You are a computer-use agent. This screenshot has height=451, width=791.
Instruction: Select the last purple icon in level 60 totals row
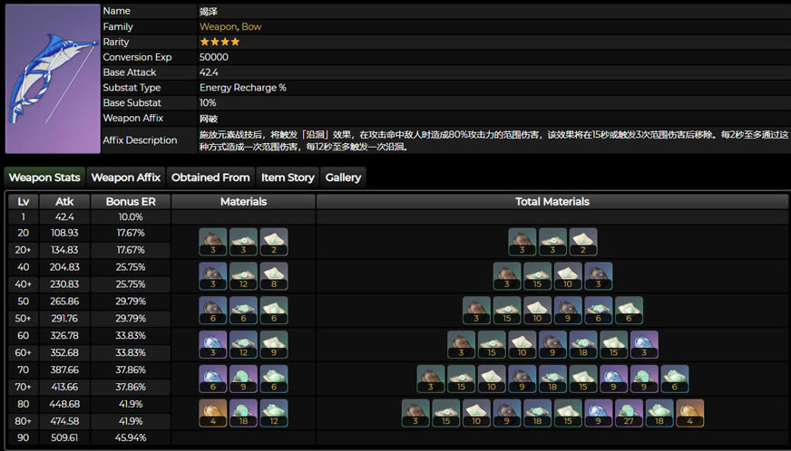coord(644,345)
